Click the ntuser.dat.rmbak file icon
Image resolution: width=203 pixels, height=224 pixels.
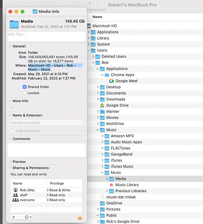click(x=102, y=197)
